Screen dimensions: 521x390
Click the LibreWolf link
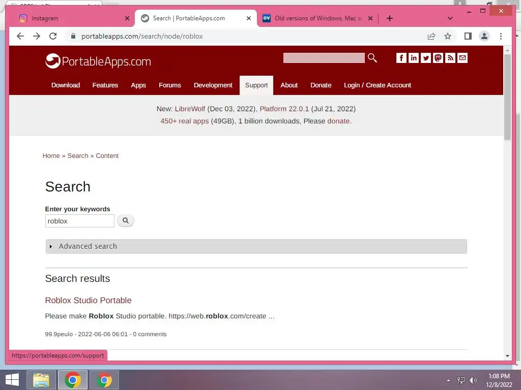pos(190,109)
